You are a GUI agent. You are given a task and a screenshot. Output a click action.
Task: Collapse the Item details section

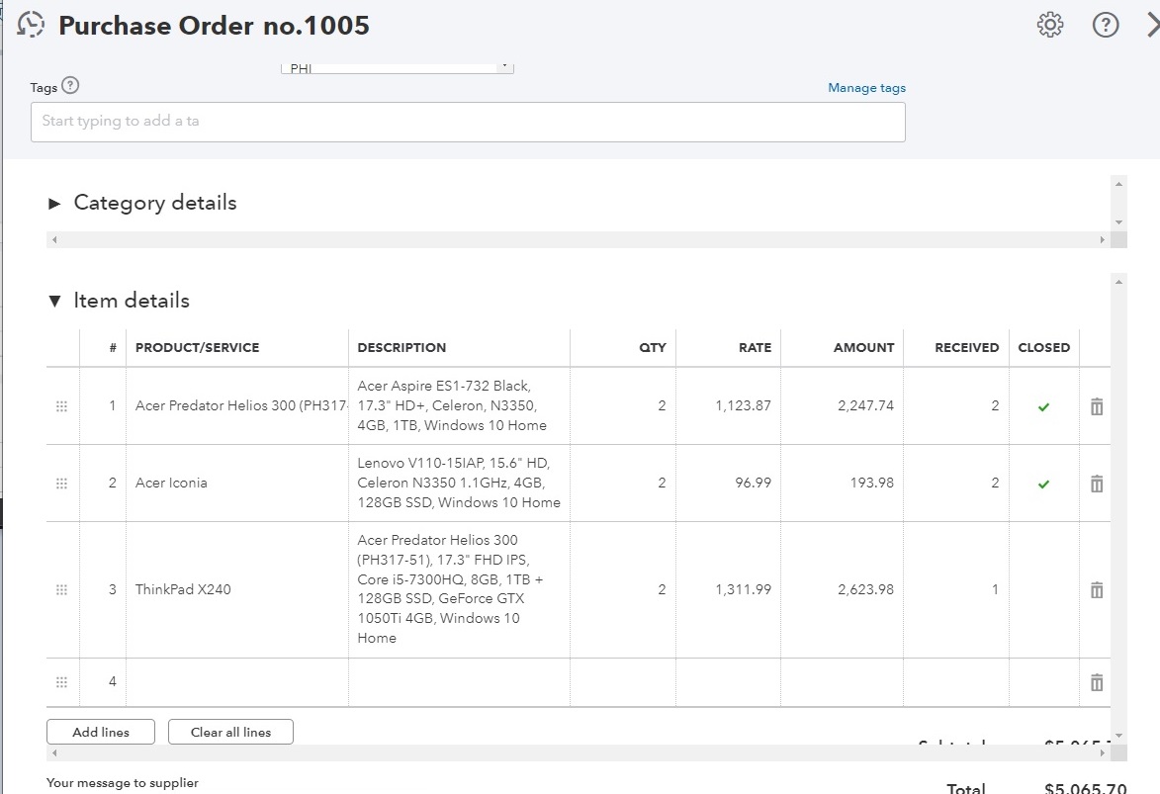(55, 301)
